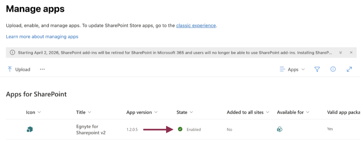This screenshot has height=141, width=363.
Task: Click the Yes value under Valid app package
Action: (330, 129)
